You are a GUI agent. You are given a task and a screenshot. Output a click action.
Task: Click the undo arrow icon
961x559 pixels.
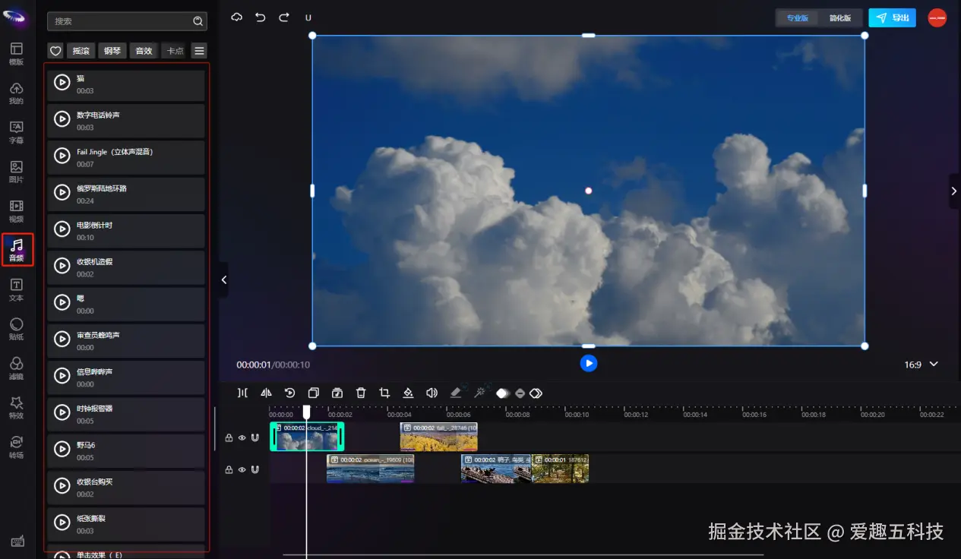(261, 17)
